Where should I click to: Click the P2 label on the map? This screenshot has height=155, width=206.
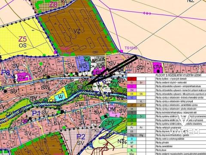(81, 137)
